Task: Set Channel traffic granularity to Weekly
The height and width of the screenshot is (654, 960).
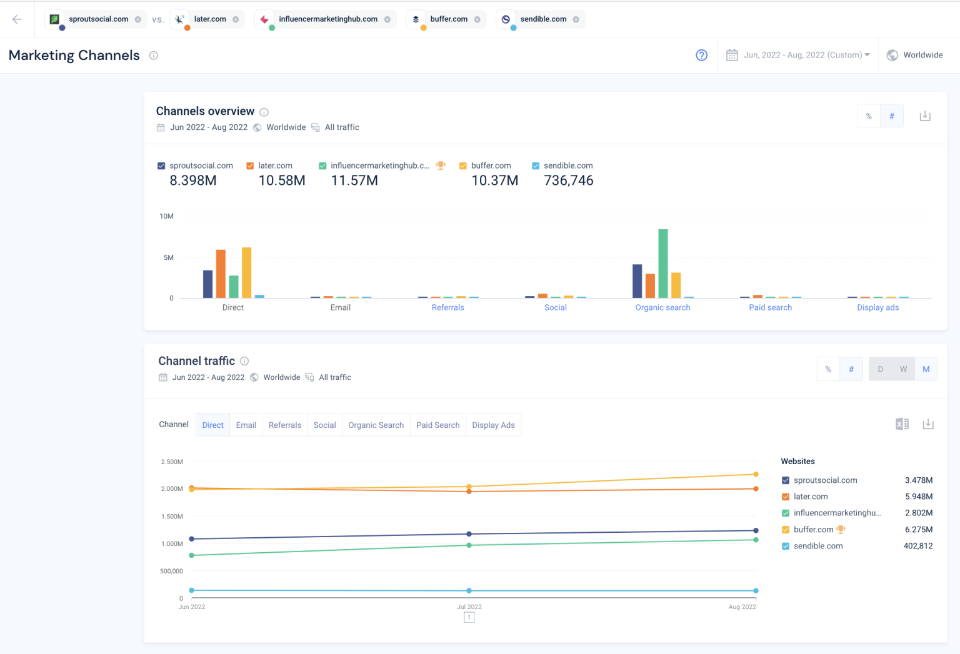Action: pyautogui.click(x=903, y=369)
